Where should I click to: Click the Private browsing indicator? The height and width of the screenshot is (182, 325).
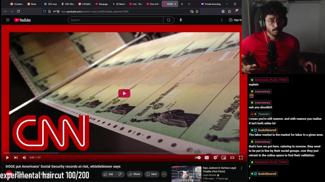point(211,4)
